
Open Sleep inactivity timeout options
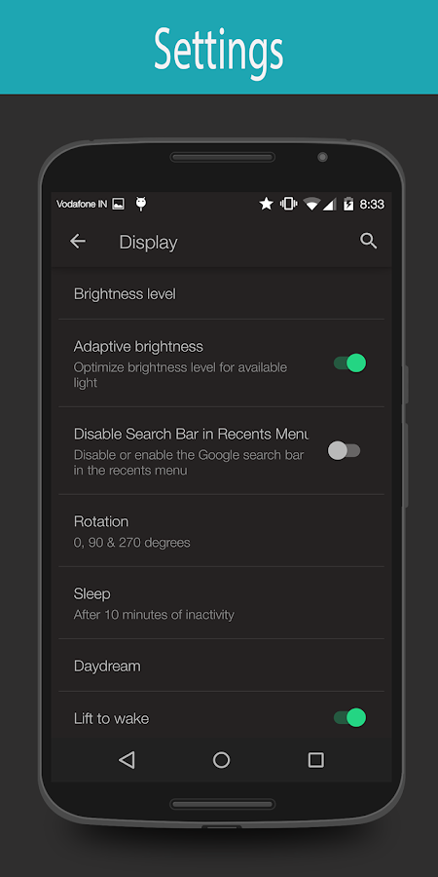pos(221,603)
